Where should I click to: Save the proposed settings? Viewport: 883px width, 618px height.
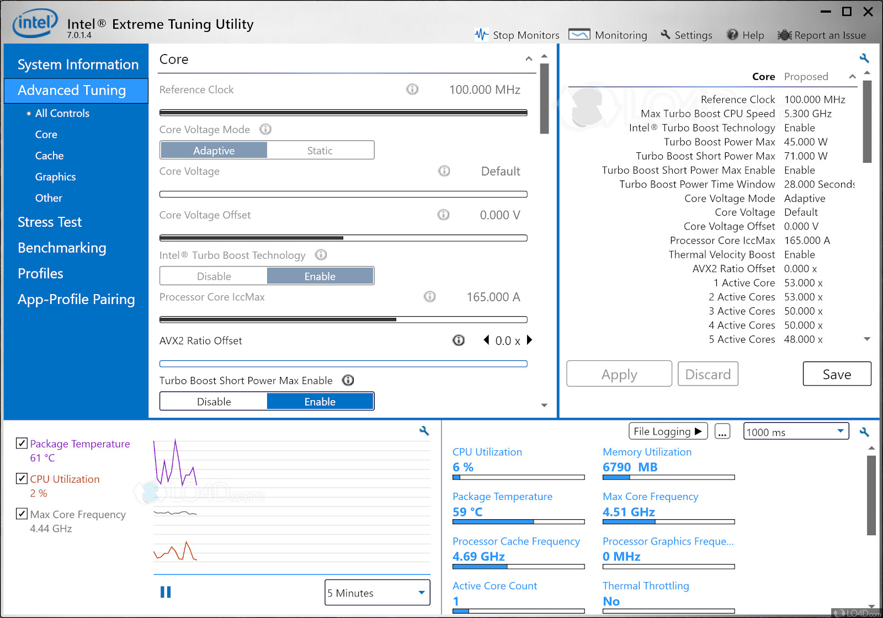(837, 374)
